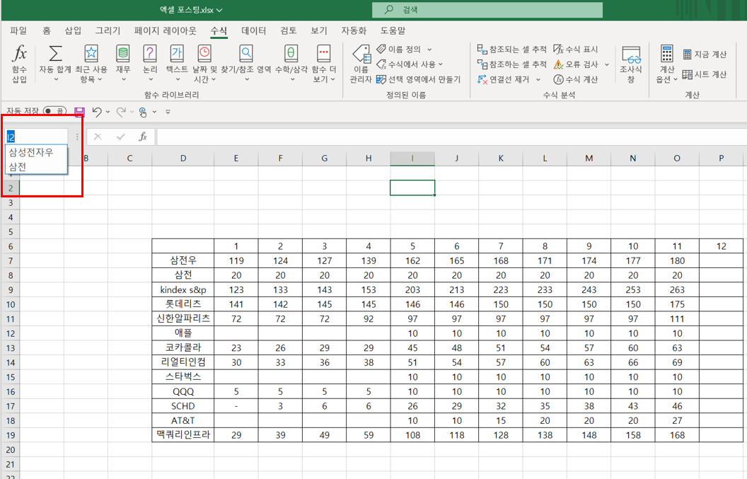
Task: Open the Name Manager (이름 관리자)
Action: click(361, 64)
